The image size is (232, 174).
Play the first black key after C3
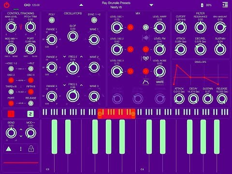[54, 137]
